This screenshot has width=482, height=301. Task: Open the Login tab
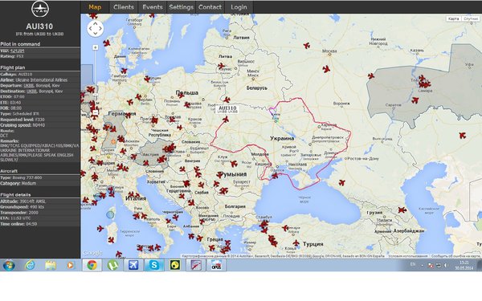click(x=239, y=7)
